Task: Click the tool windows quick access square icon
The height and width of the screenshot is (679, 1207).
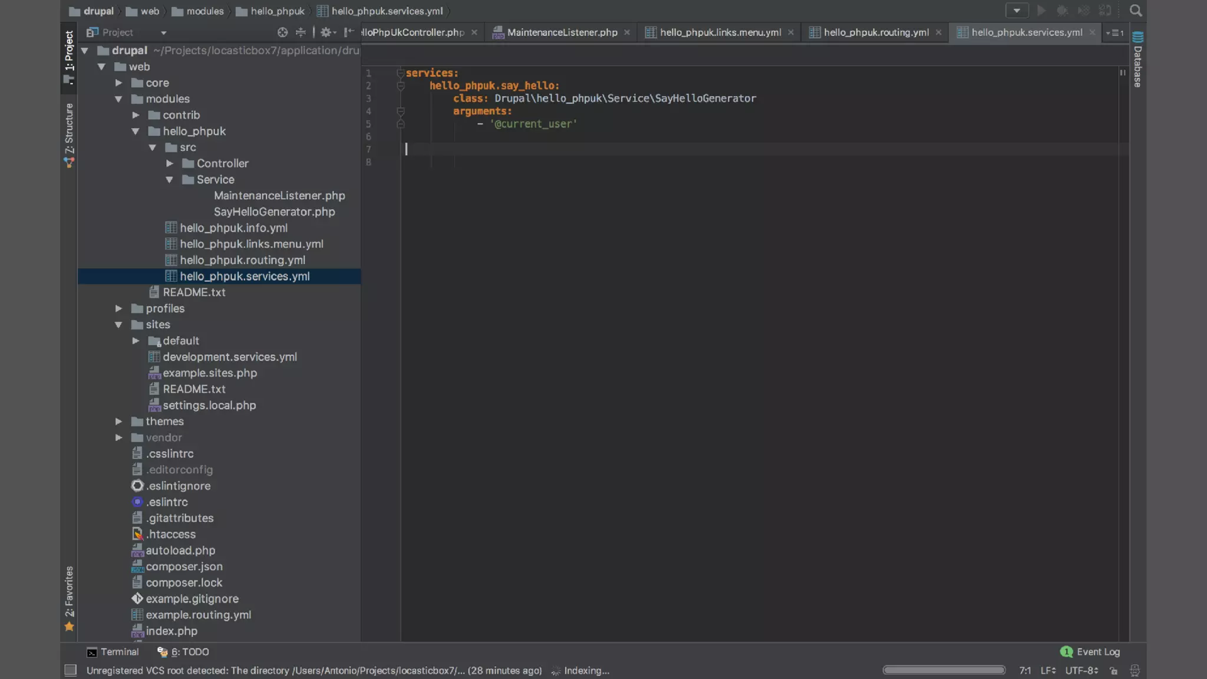Action: [70, 670]
